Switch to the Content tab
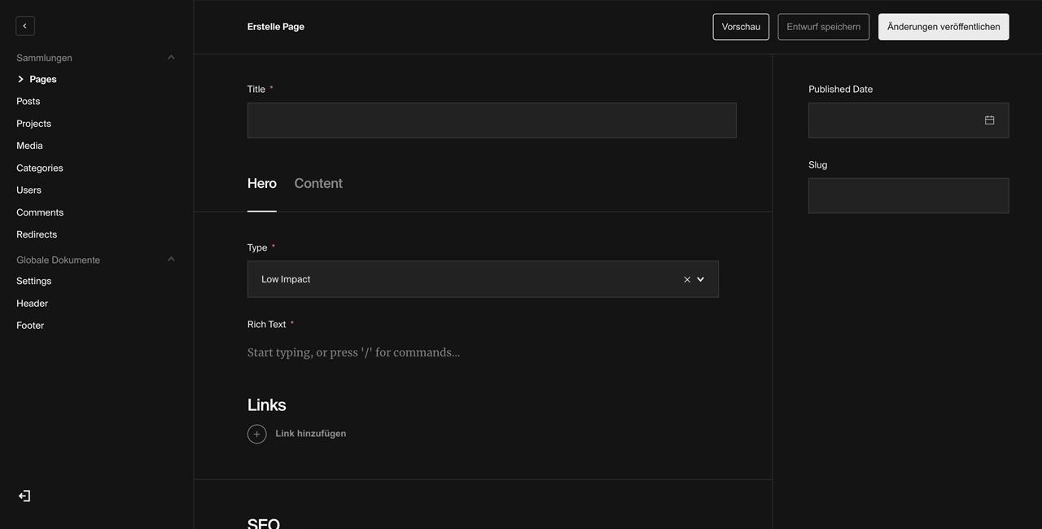Image resolution: width=1042 pixels, height=529 pixels. pyautogui.click(x=318, y=183)
